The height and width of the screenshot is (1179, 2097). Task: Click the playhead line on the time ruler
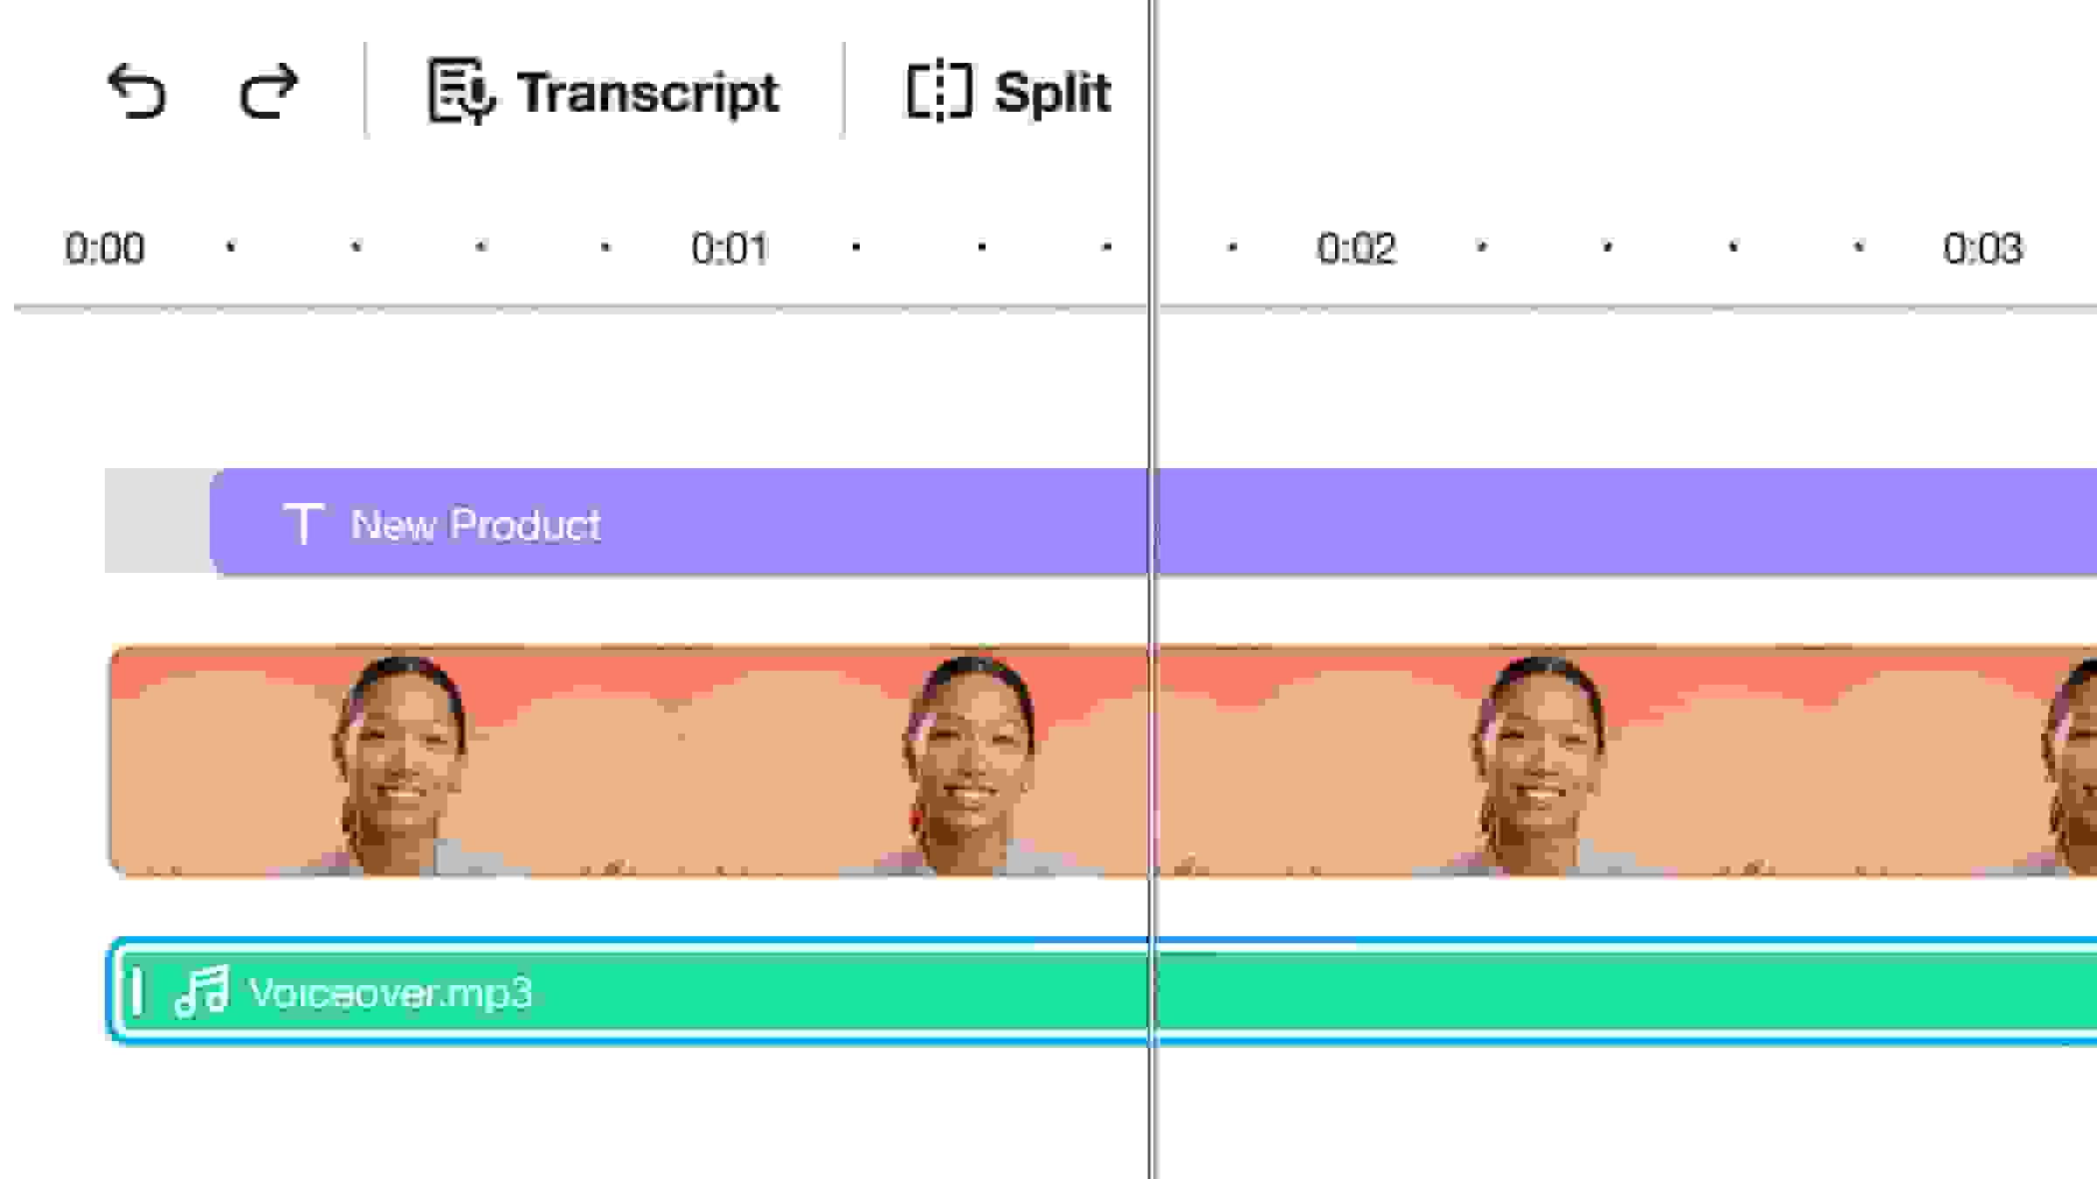(x=1152, y=249)
